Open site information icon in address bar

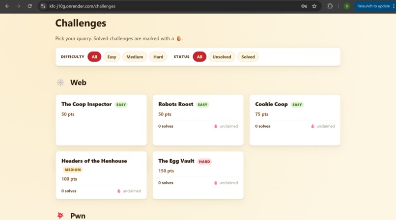coord(43,6)
